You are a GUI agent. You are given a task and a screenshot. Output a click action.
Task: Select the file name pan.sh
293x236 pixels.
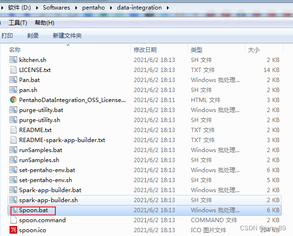tap(28, 90)
